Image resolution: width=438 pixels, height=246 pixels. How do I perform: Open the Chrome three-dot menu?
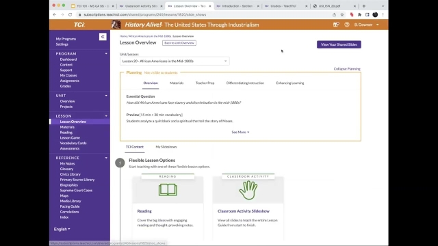tap(383, 14)
